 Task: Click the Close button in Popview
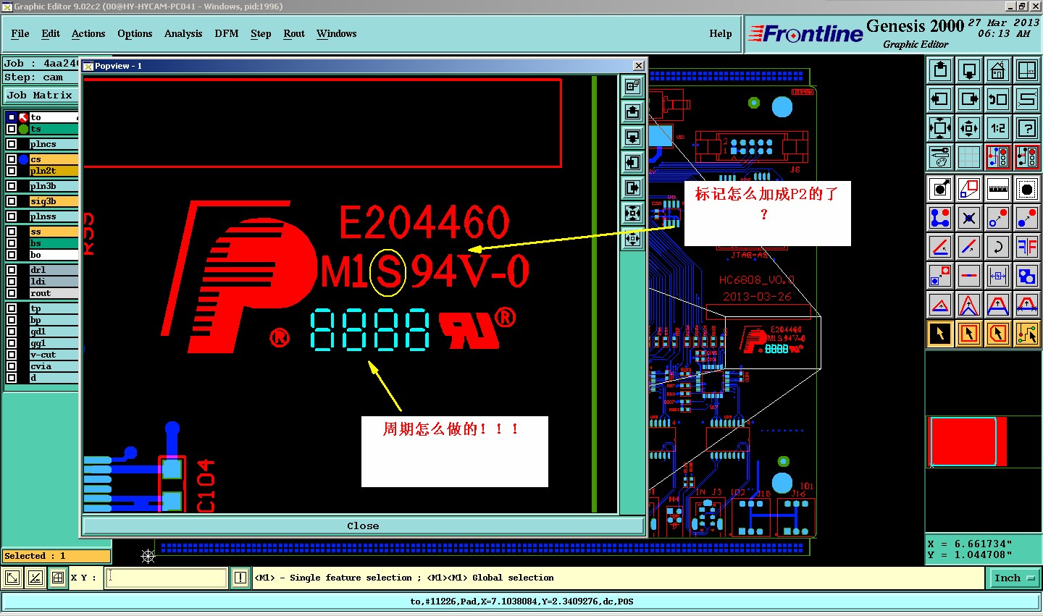click(363, 526)
